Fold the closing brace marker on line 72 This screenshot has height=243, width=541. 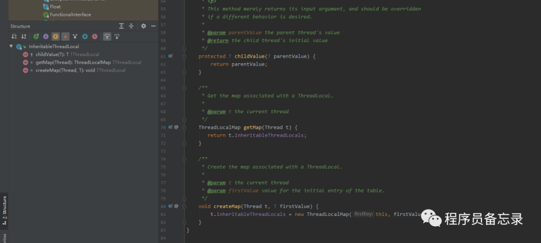coord(184,143)
